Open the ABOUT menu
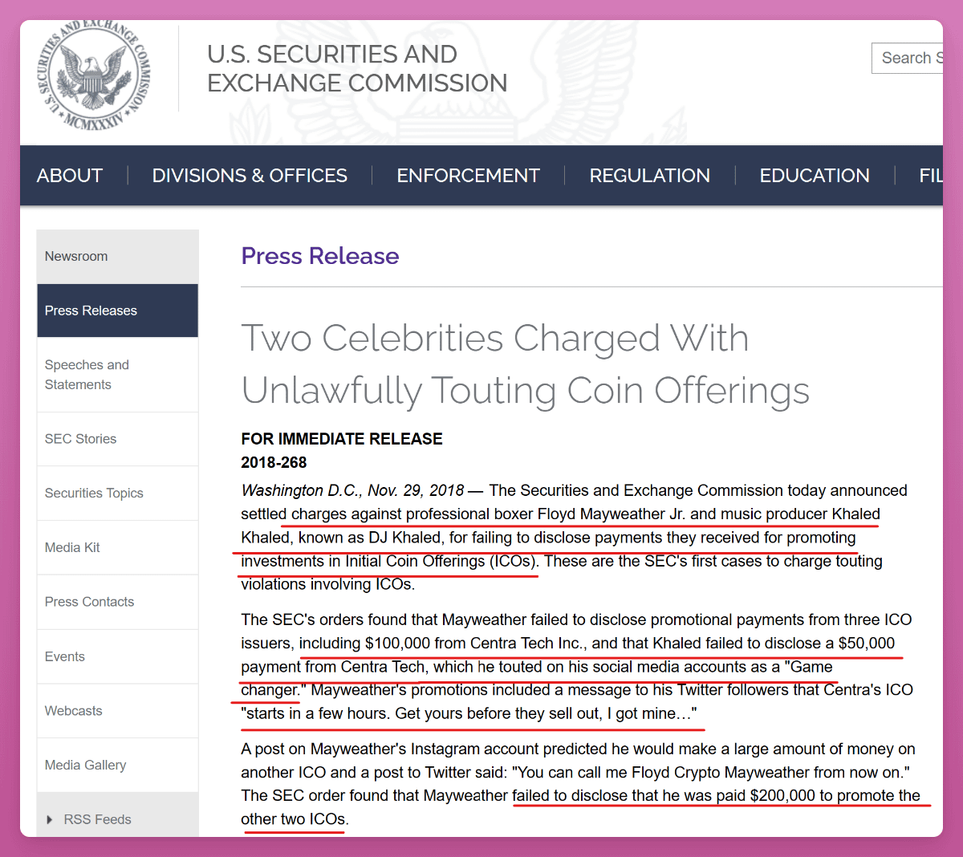The height and width of the screenshot is (857, 963). point(70,176)
